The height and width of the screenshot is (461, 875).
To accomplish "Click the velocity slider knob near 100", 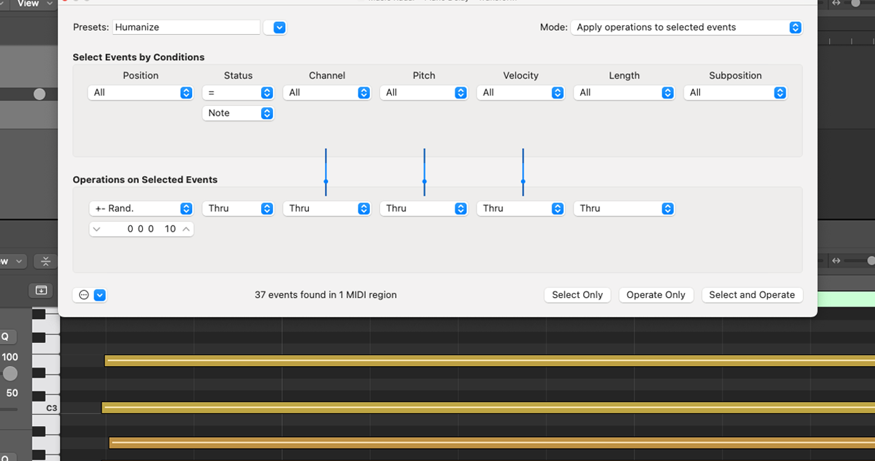I will [x=10, y=374].
